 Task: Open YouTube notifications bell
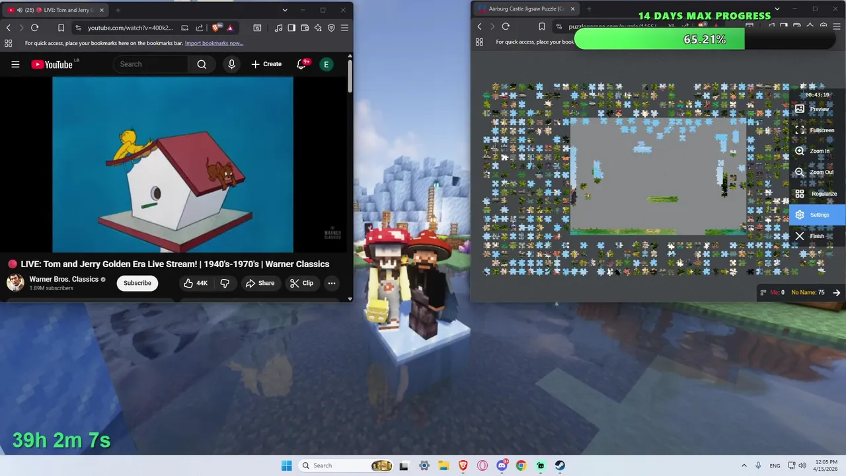point(301,64)
